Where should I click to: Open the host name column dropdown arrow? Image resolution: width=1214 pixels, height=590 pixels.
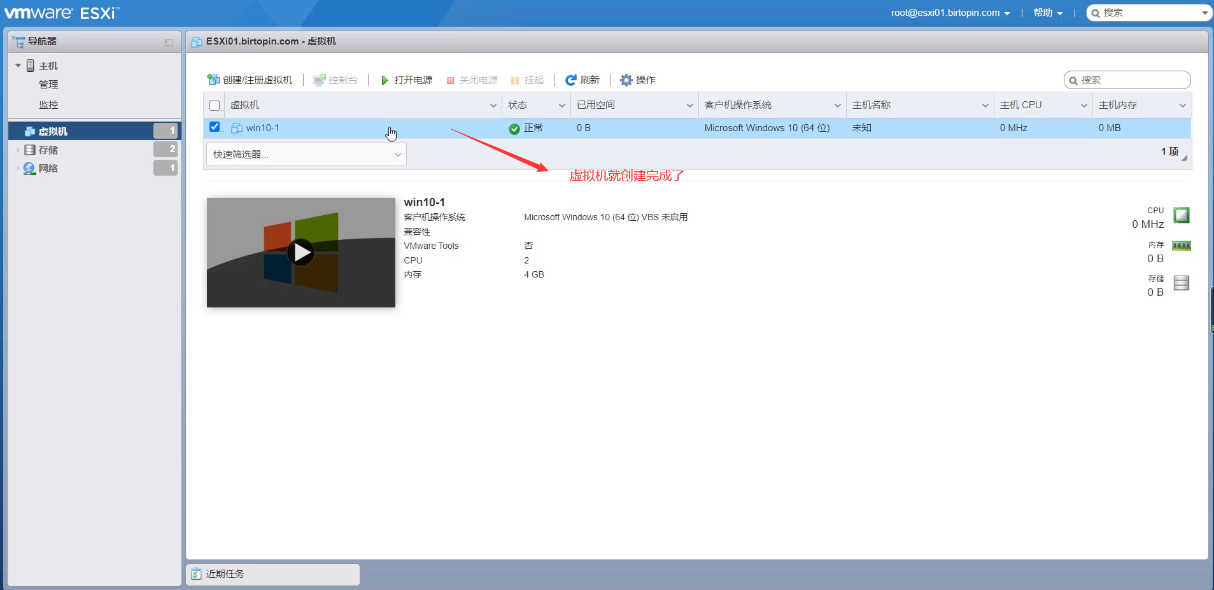click(x=985, y=106)
